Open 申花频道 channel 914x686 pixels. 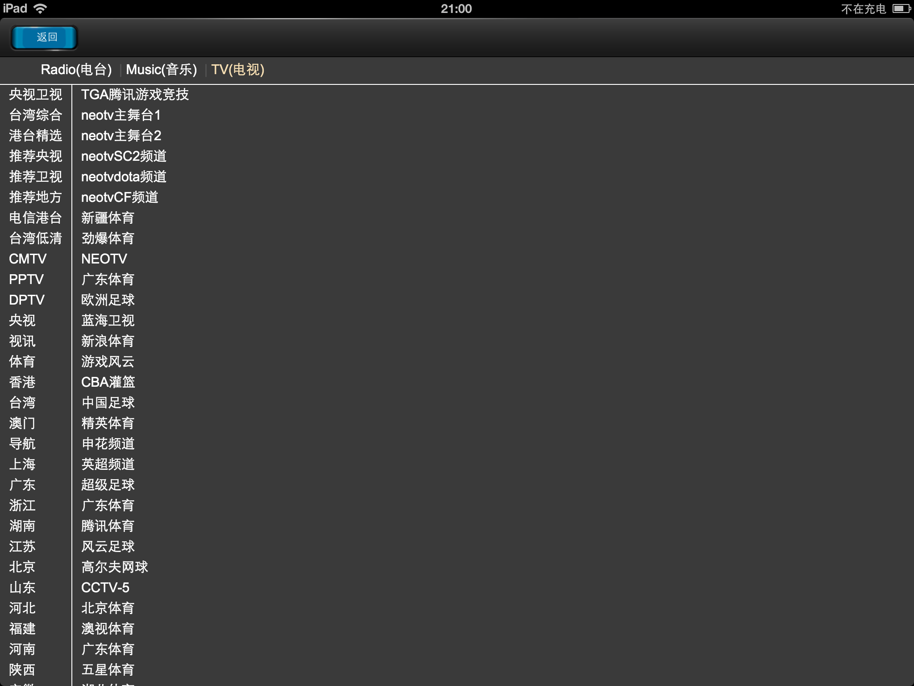point(108,444)
